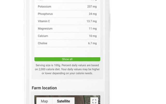Click the 10 mg calcium value
Viewport: 166px width, 104px height.
click(93, 36)
